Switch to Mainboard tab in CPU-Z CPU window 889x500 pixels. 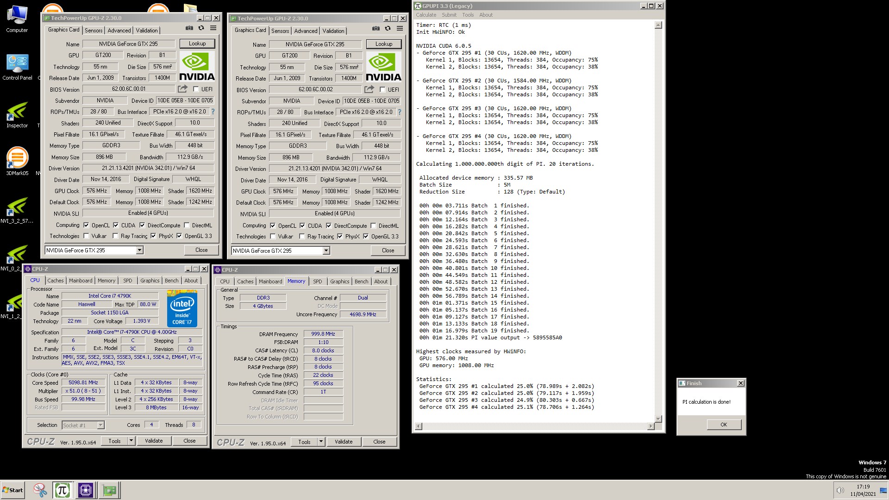[x=81, y=281]
